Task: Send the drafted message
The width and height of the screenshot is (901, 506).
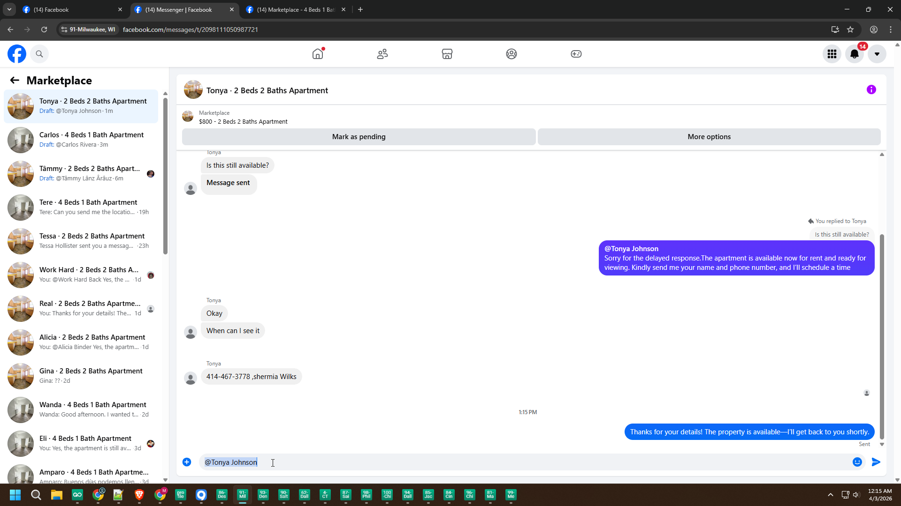Action: pos(876,462)
